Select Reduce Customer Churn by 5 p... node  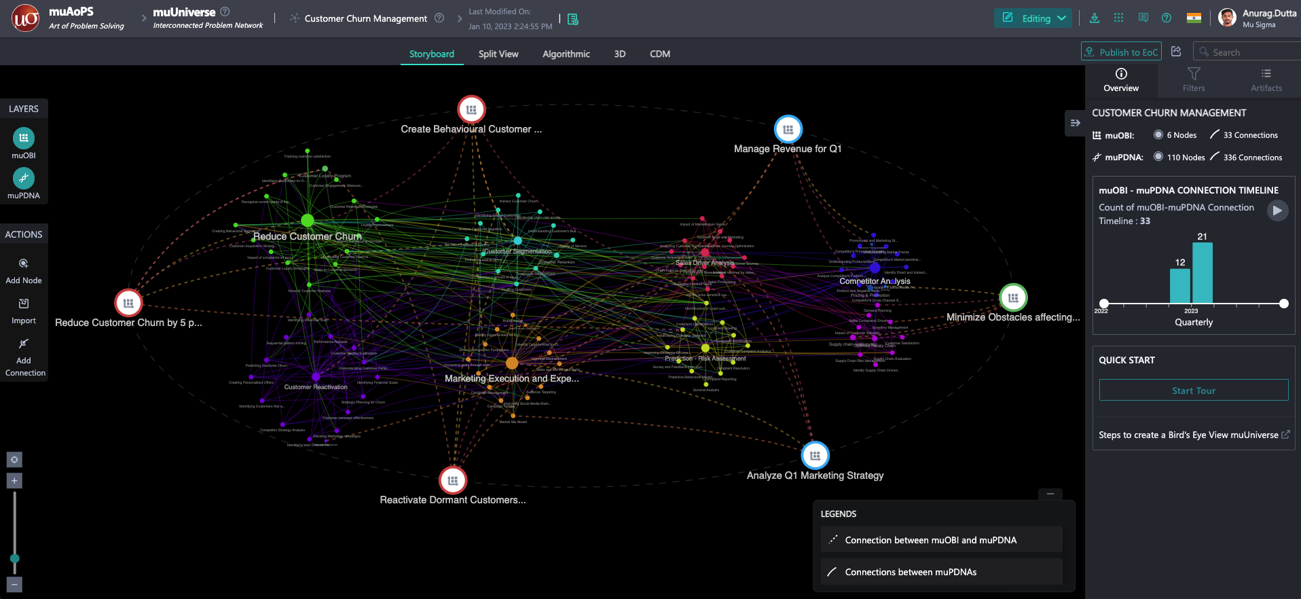128,303
